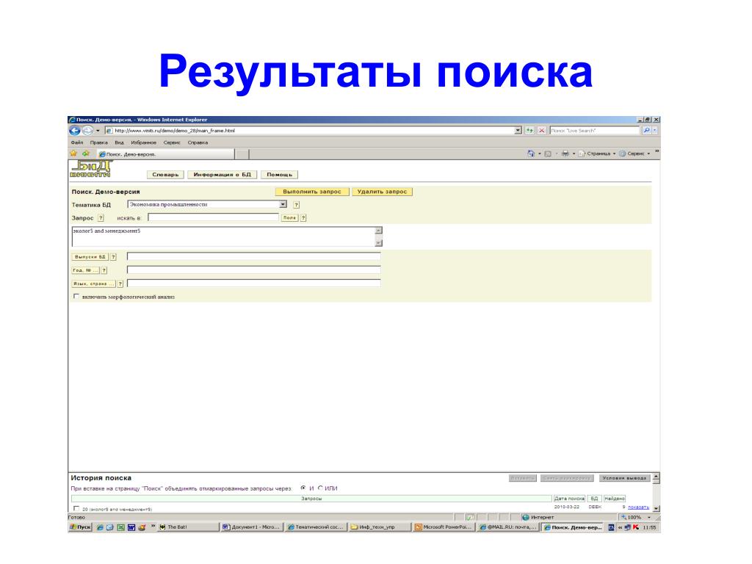Screen dimensions: 752x564
Task: Click the Выполнить запрос button
Action: coord(312,192)
